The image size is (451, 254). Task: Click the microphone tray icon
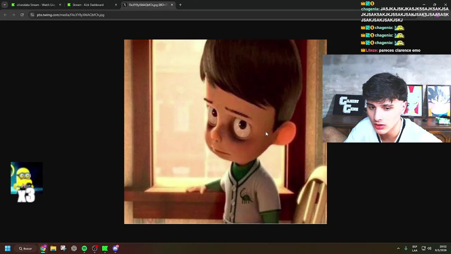point(406,248)
